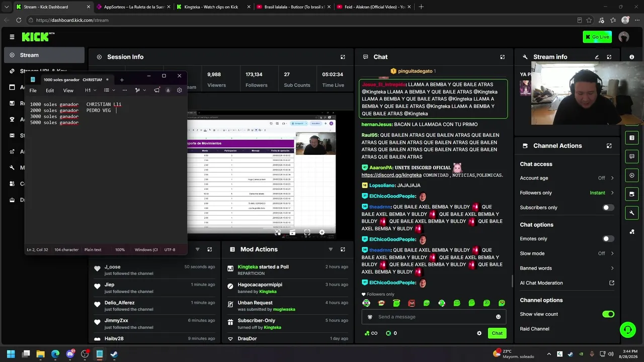Reload the browser page
This screenshot has width=644, height=362.
[19, 20]
